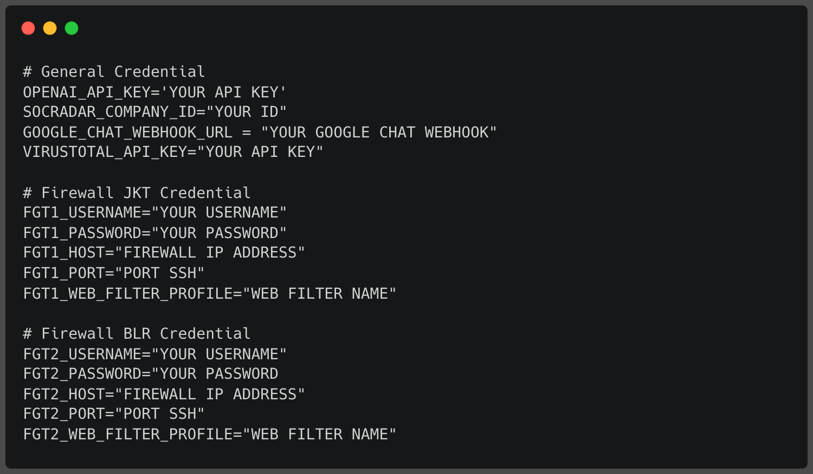
Task: Click the FGT2_HOST firewall IP line
Action: pyautogui.click(x=164, y=394)
